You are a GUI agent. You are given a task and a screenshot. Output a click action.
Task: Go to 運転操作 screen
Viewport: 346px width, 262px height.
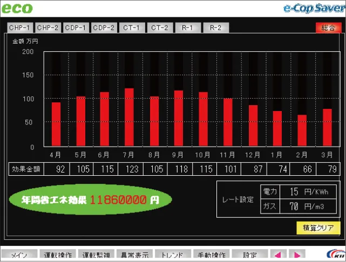[58, 254]
